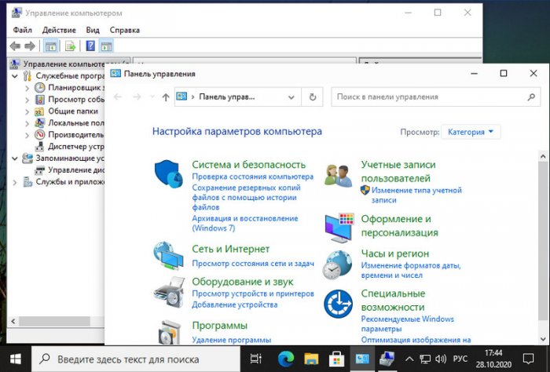Open Task View on taskbar
Viewport: 550px width, 372px height.
[255, 359]
